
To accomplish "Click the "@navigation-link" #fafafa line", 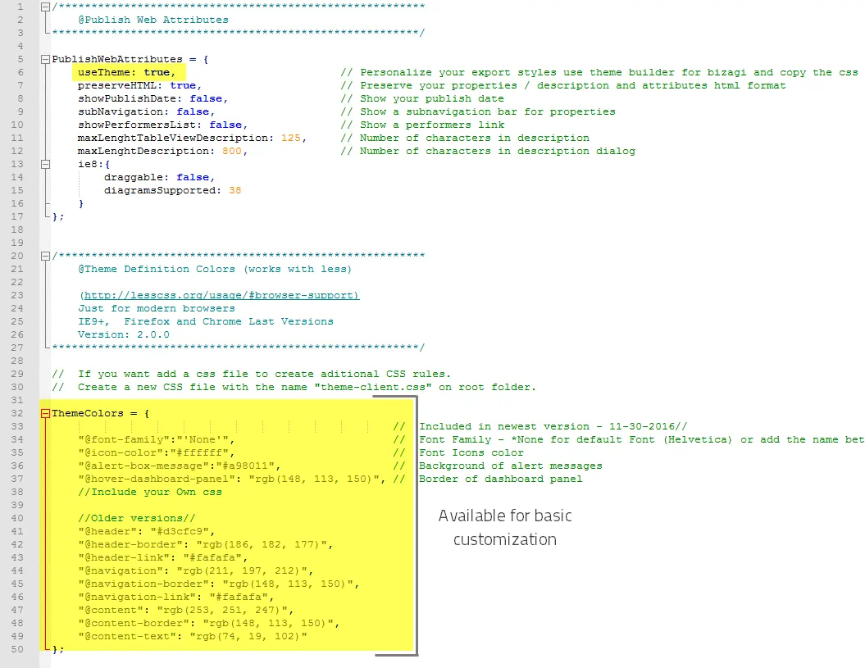I will [x=176, y=597].
